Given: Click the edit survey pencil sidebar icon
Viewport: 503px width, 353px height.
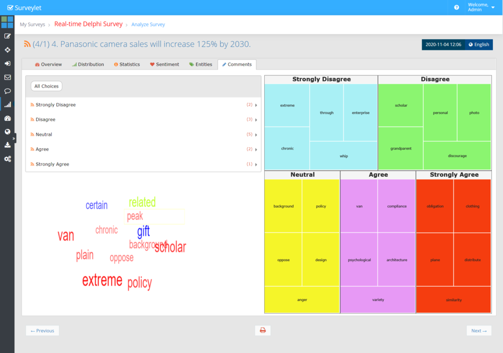Looking at the screenshot, I should coord(7,36).
